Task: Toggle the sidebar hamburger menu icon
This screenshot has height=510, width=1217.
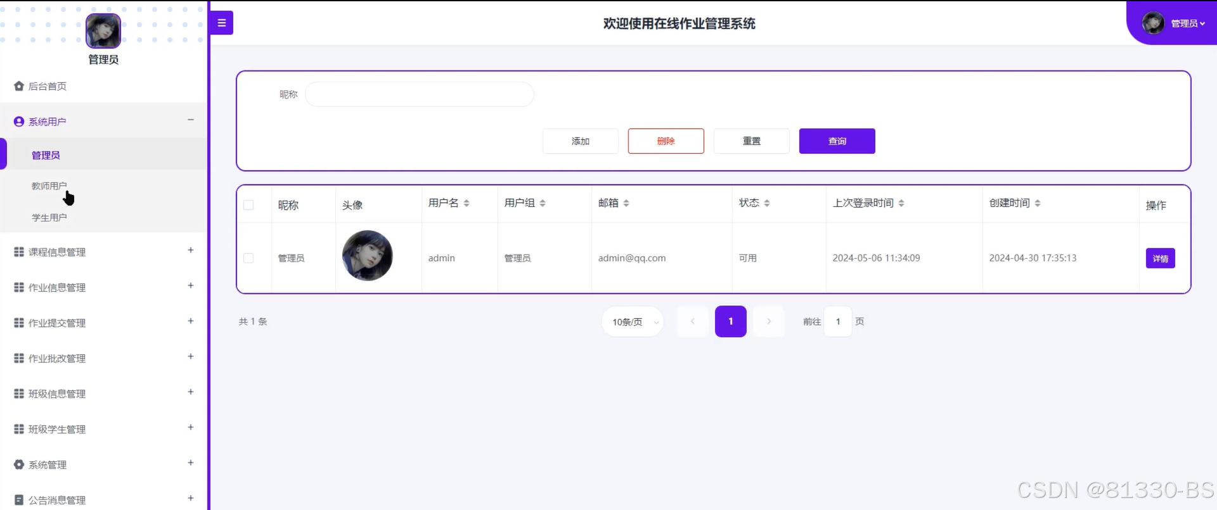Action: [222, 23]
